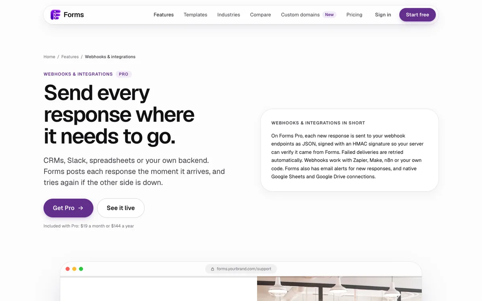
Task: Open the Industries nav item
Action: click(x=229, y=15)
